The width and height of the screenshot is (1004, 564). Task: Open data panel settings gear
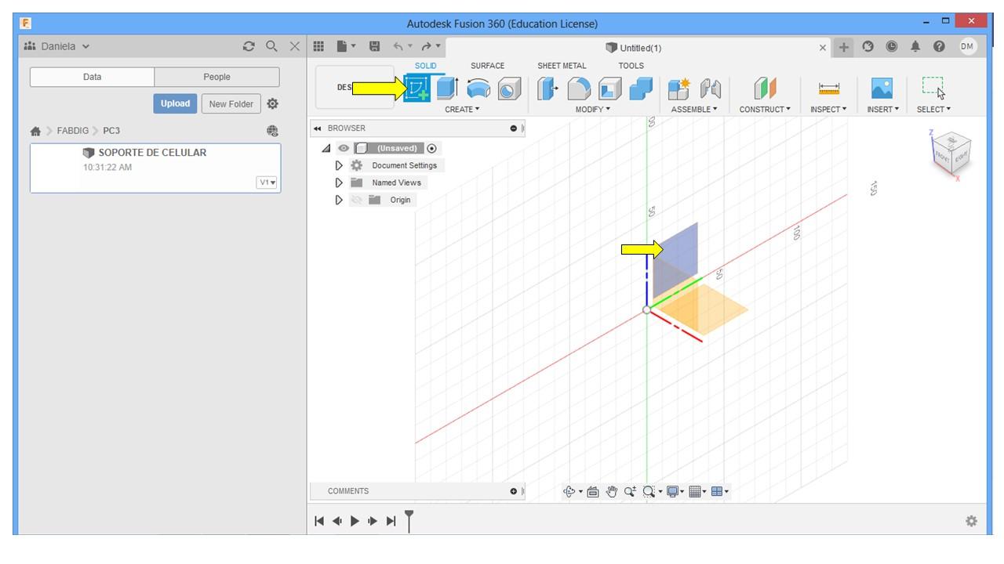pos(272,103)
